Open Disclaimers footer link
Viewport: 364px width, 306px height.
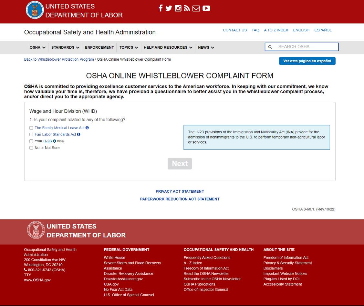(x=273, y=268)
